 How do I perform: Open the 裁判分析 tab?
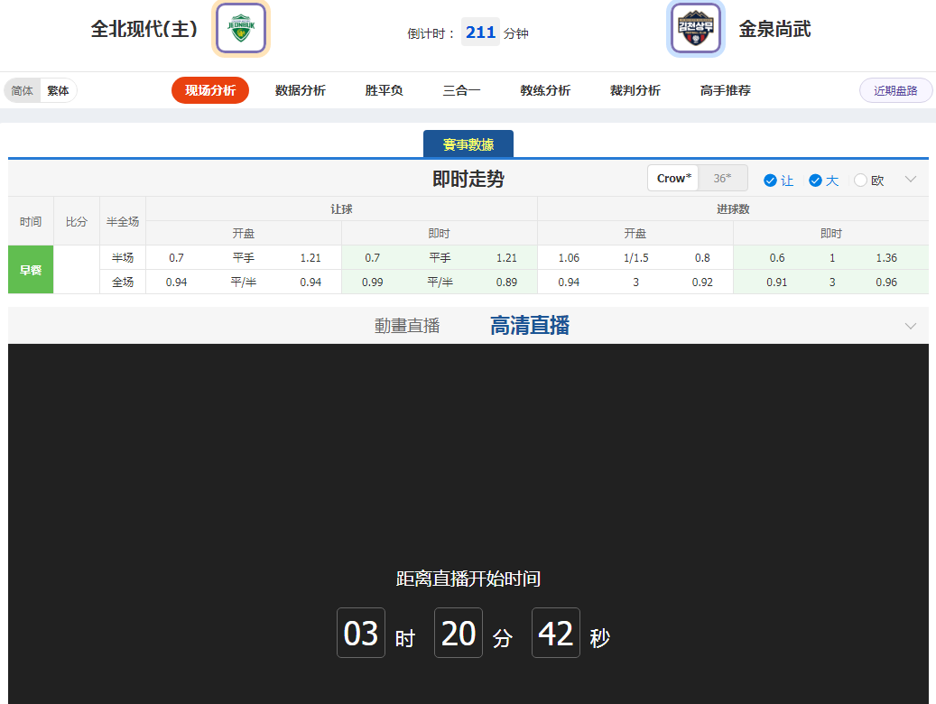635,90
